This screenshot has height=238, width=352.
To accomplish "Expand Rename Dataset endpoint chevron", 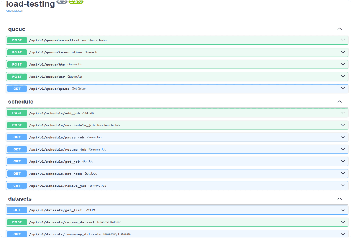I will coord(343,222).
